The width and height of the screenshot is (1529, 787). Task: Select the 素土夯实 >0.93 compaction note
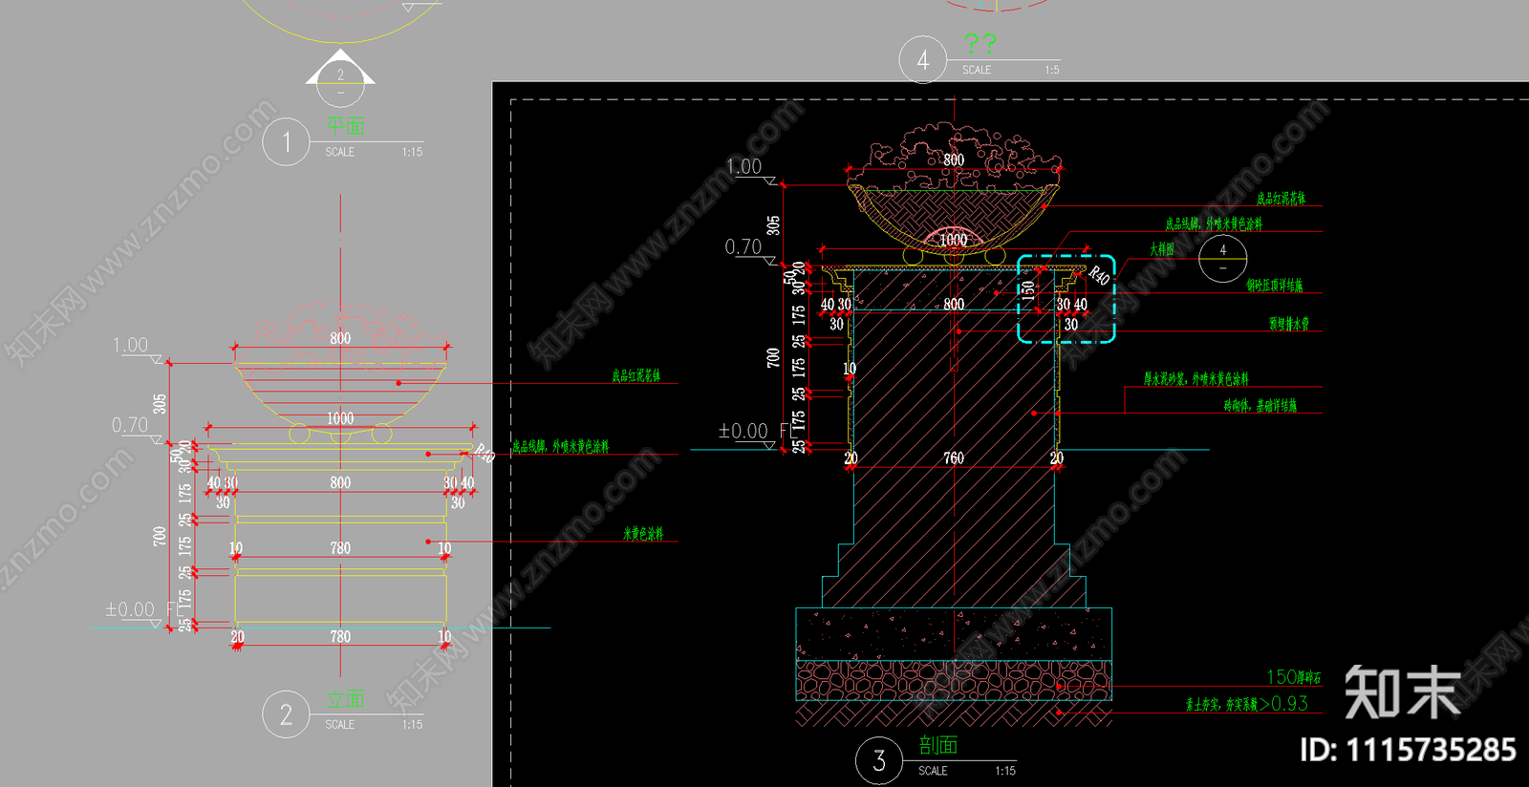point(1247,704)
